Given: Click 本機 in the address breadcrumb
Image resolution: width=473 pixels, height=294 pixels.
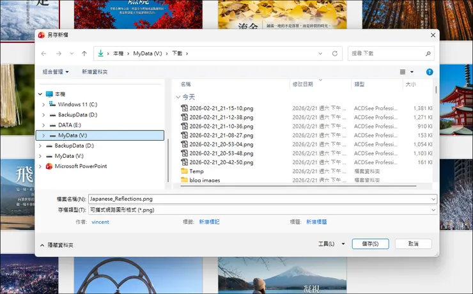Looking at the screenshot, I should point(118,54).
